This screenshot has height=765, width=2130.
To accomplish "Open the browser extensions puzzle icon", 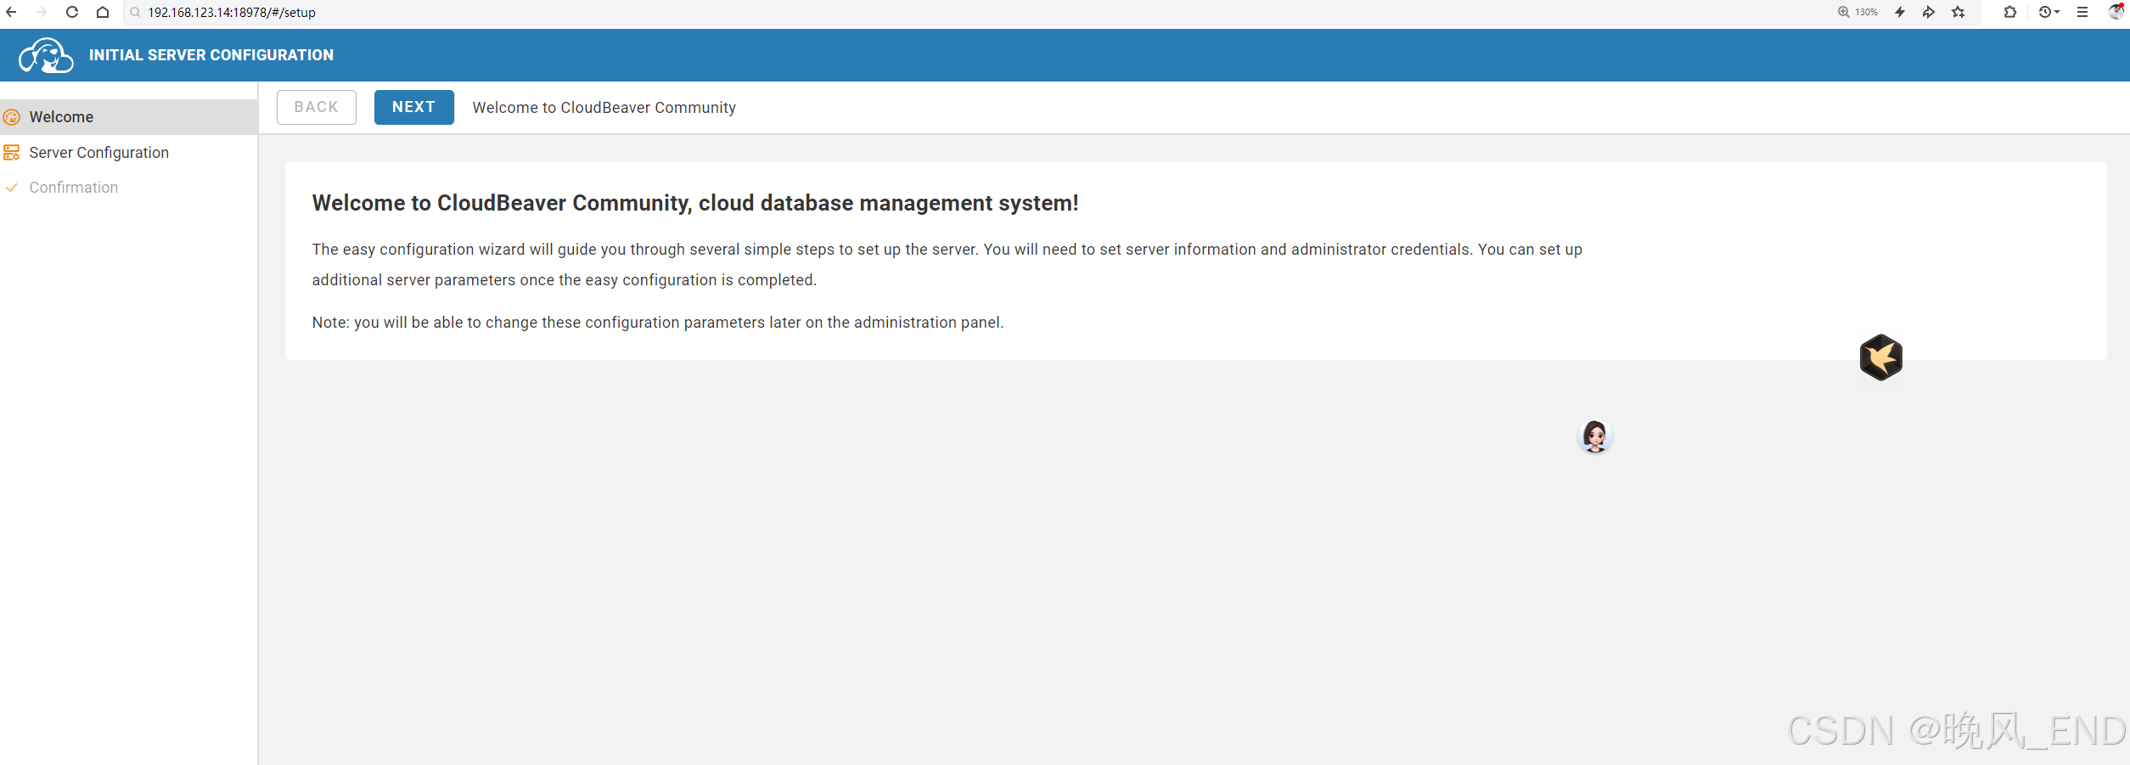I will (x=2010, y=12).
